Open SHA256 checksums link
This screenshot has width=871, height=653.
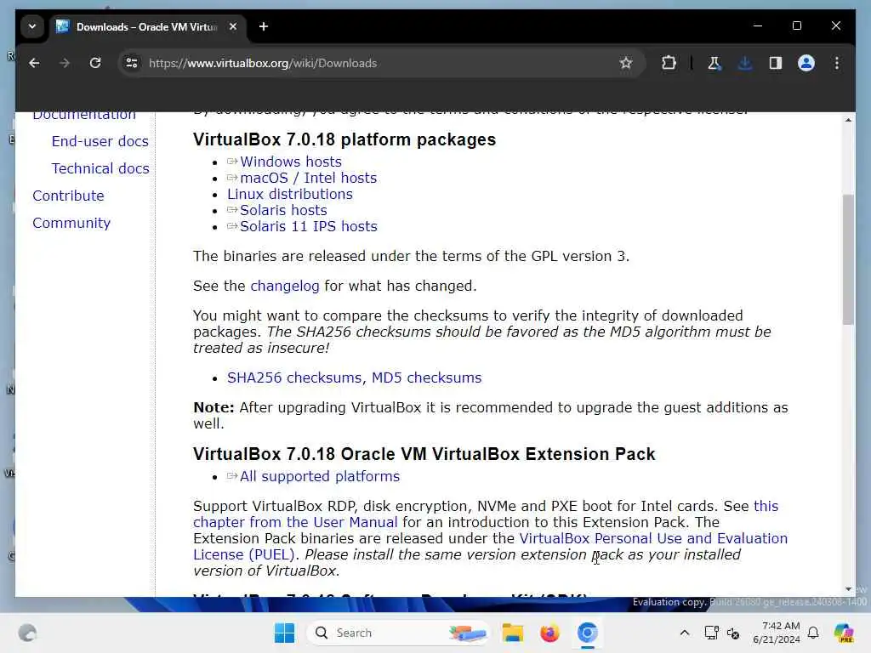click(294, 378)
